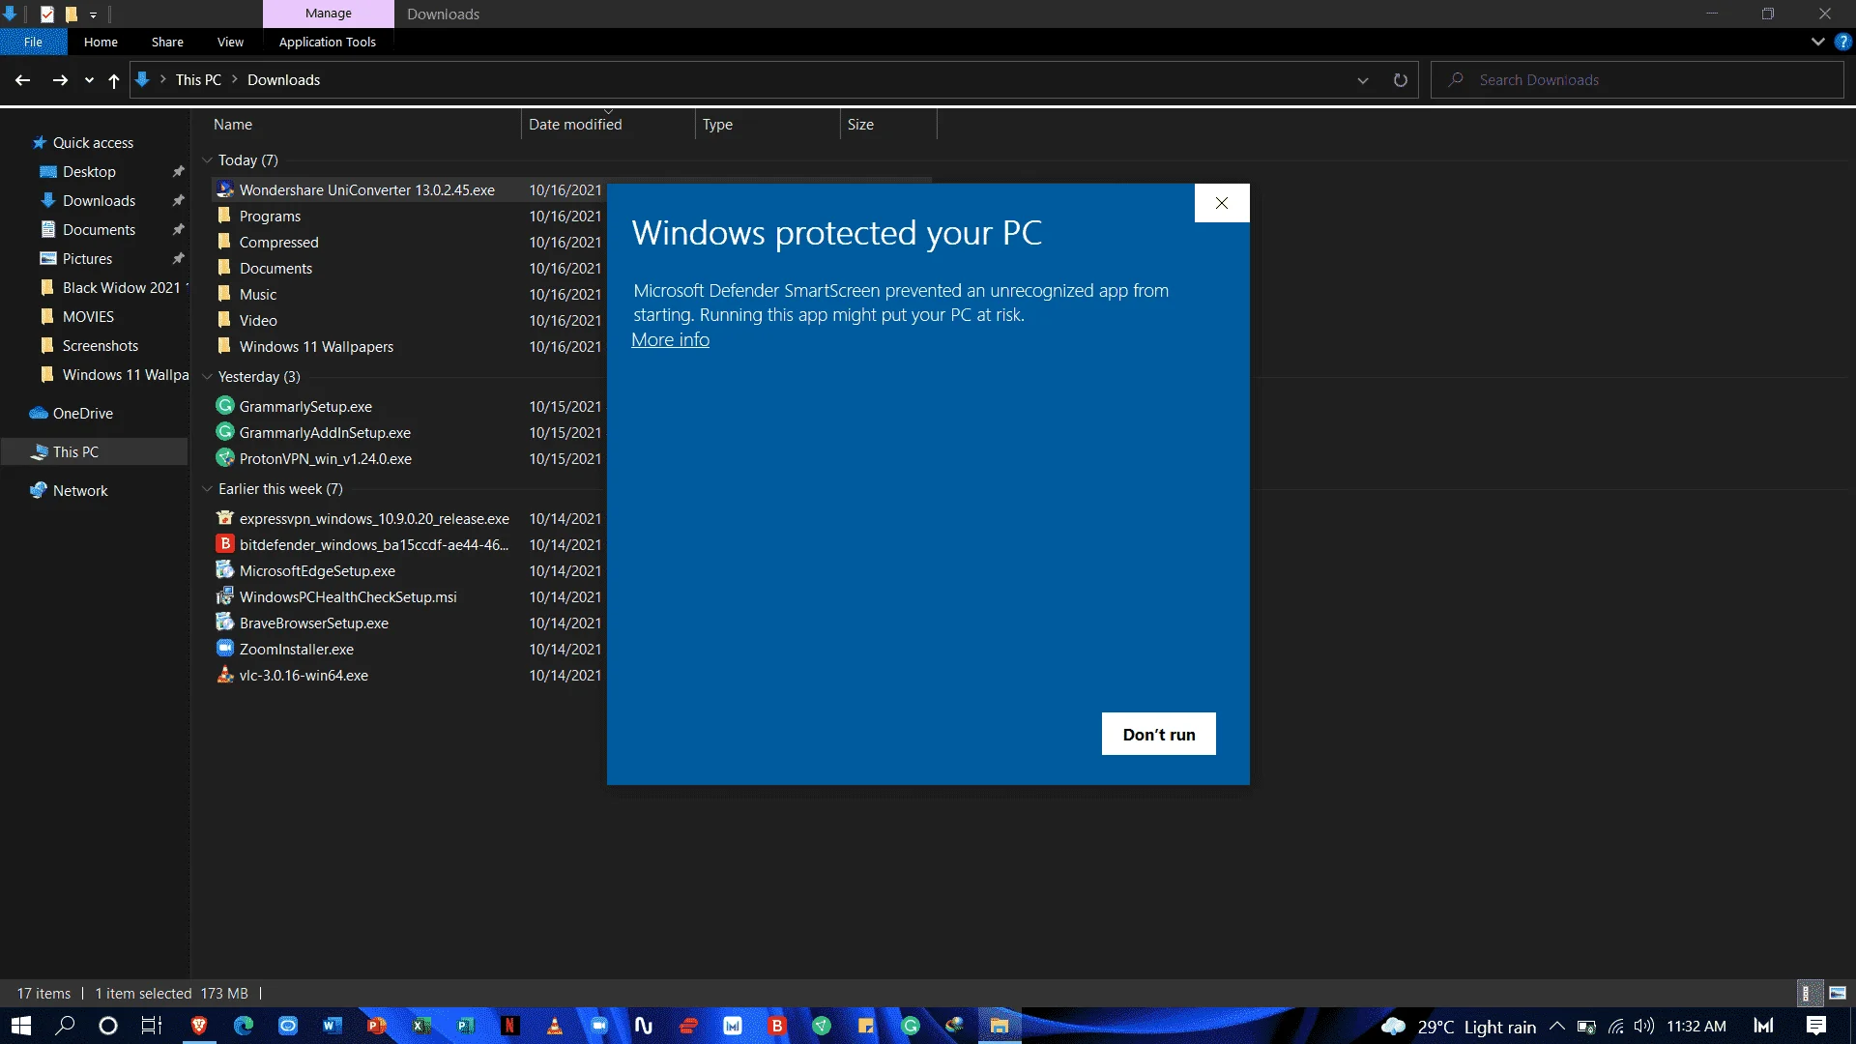Select the Manage contextual tab

coord(329,14)
